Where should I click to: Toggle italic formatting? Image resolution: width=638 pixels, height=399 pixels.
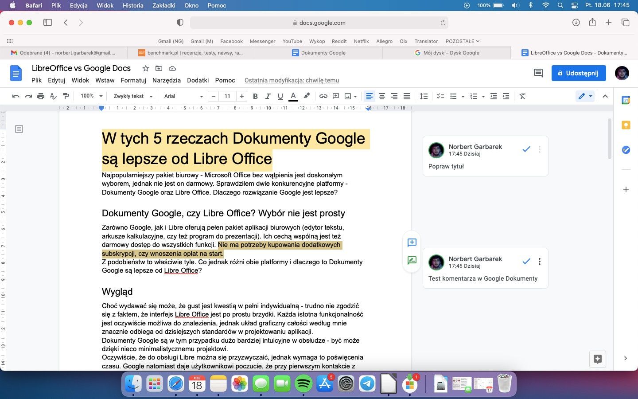268,96
